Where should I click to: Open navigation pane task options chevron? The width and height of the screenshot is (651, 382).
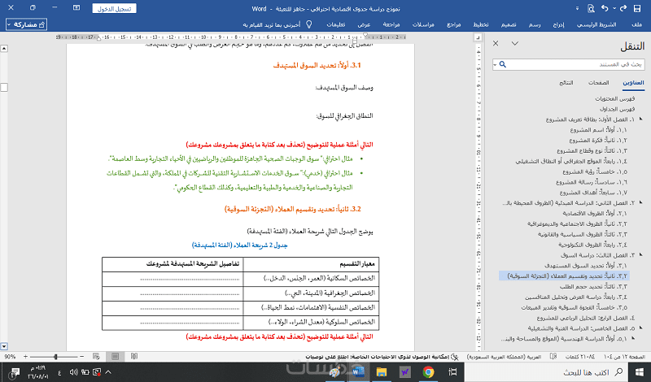tap(515, 43)
